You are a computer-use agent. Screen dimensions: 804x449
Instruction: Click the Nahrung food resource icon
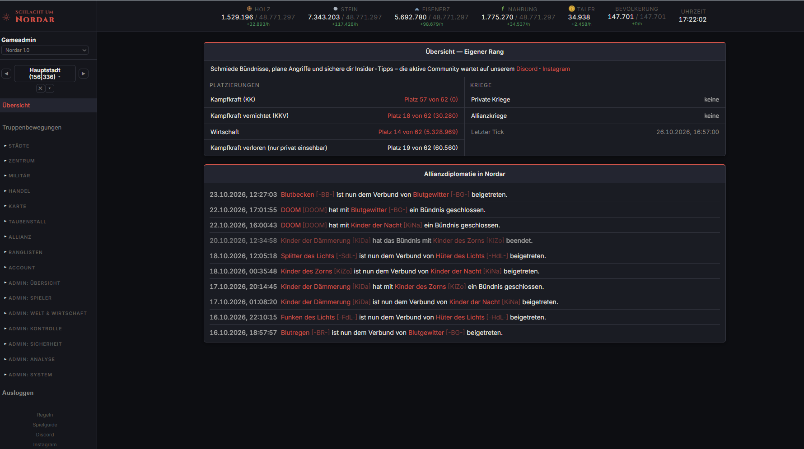click(x=503, y=9)
